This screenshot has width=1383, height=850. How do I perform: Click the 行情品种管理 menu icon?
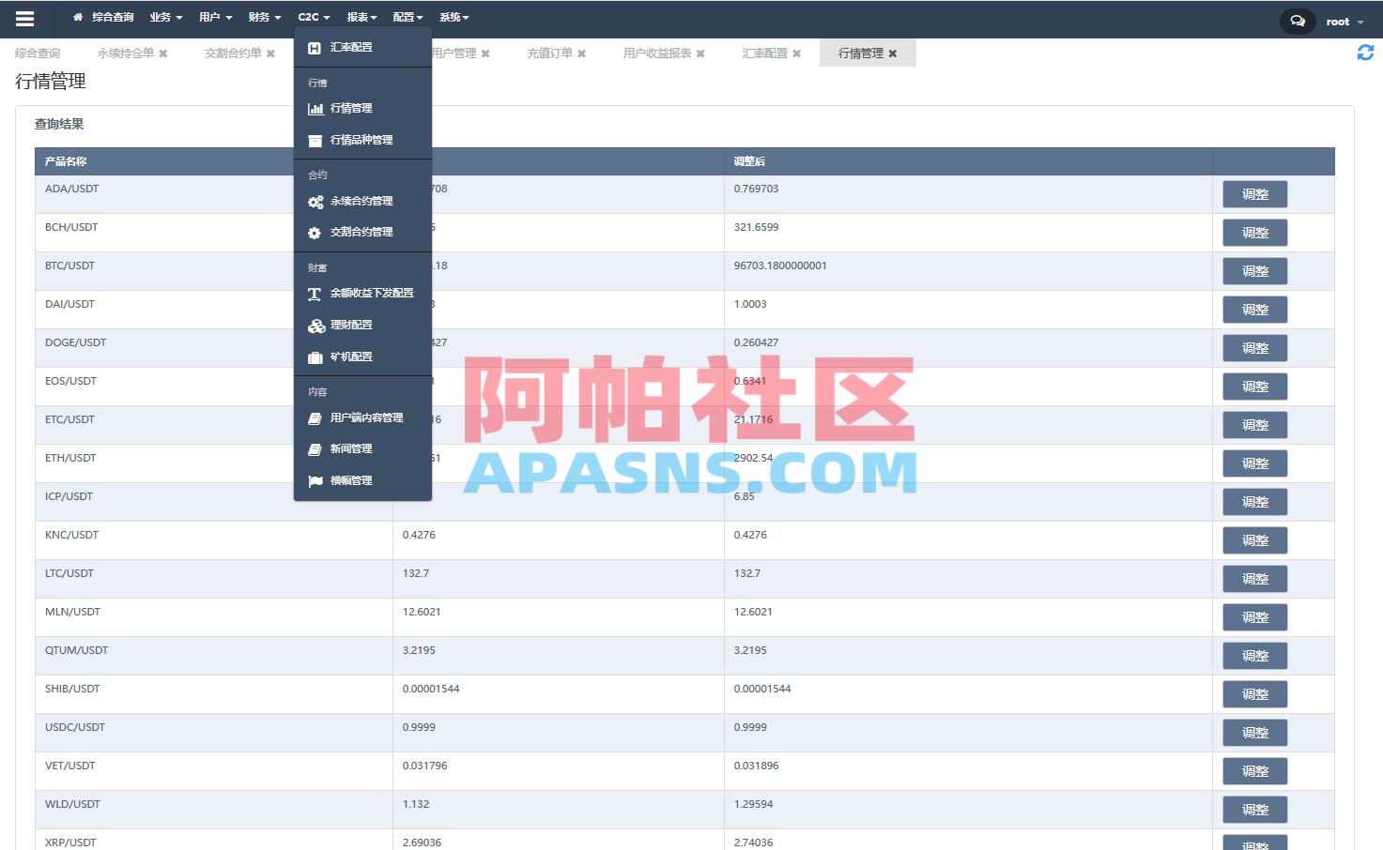click(x=315, y=140)
